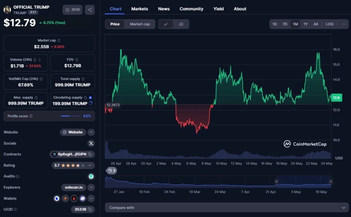Image resolution: width=351 pixels, height=217 pixels.
Task: Expand the Website links dropdown
Action: (x=91, y=132)
